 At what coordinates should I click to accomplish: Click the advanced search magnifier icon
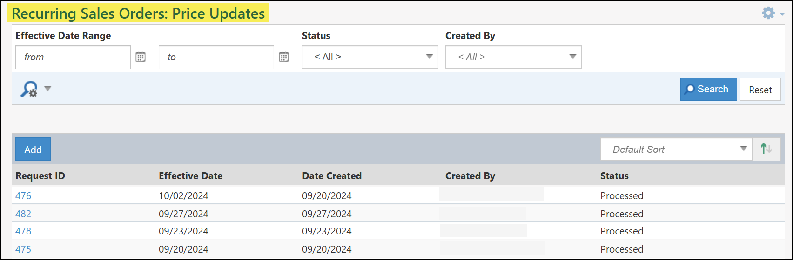29,89
